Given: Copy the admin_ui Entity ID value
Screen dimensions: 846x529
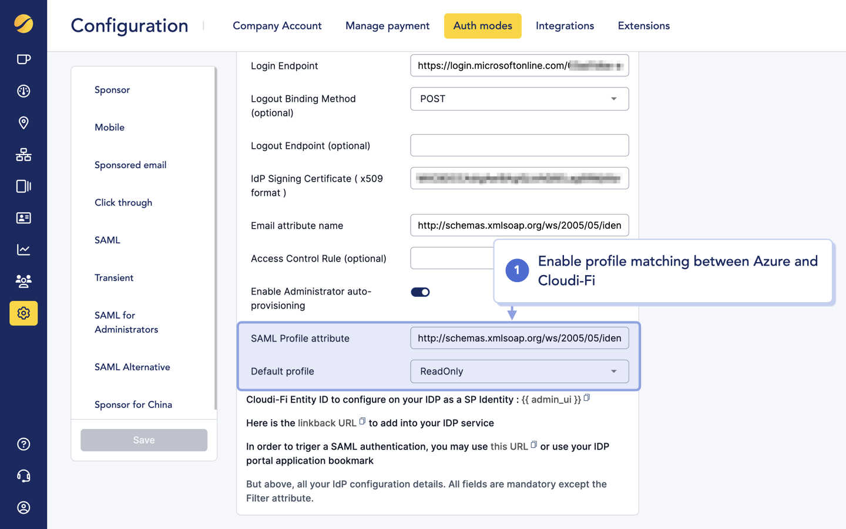Looking at the screenshot, I should (x=586, y=397).
